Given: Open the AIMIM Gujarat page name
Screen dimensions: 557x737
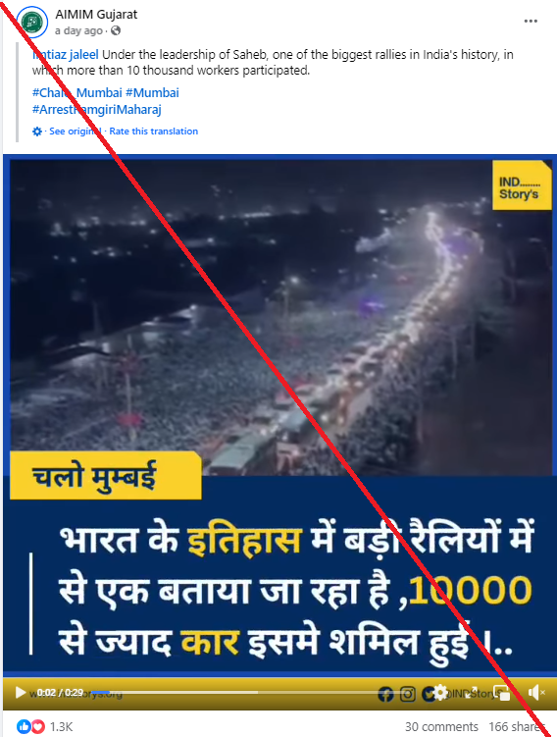Looking at the screenshot, I should (96, 15).
